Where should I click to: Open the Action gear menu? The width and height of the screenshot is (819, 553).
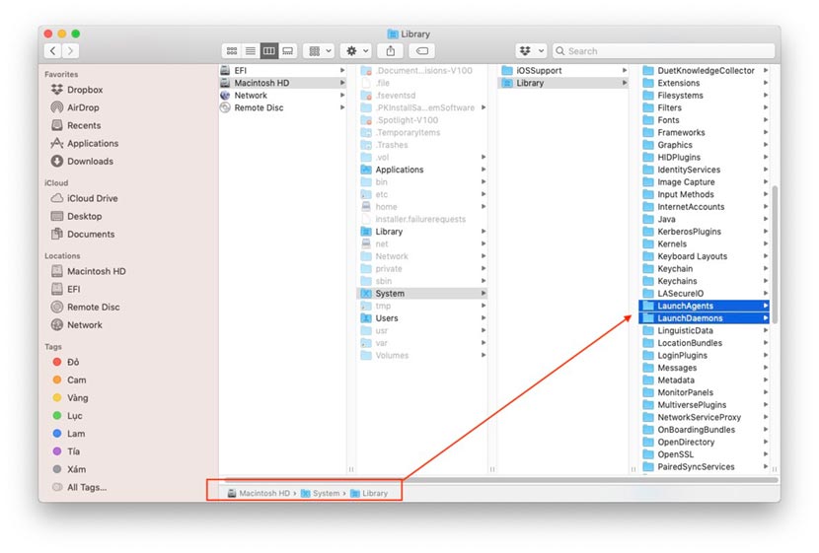point(357,51)
